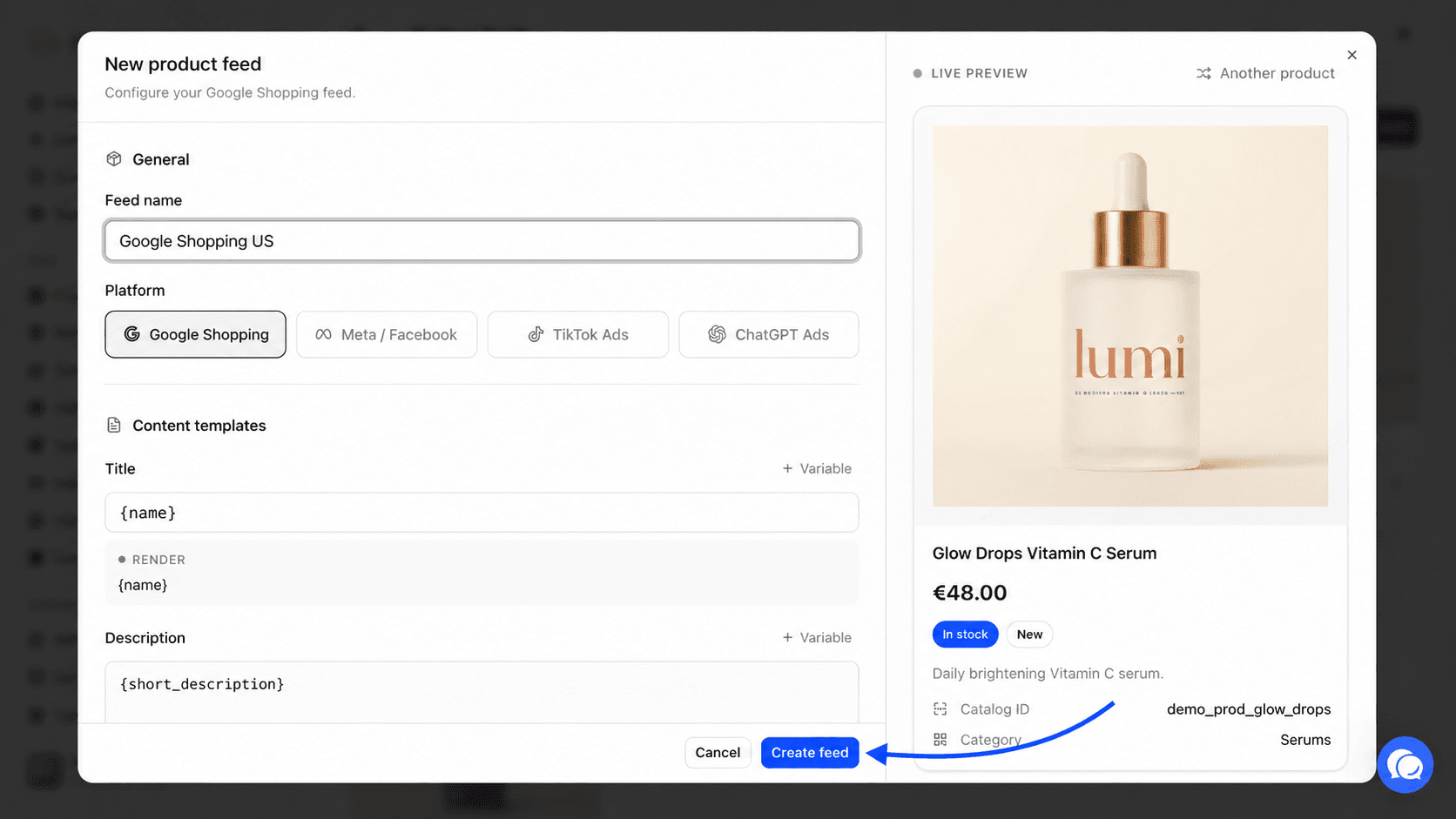
Task: Open the chat support bubble
Action: coord(1405,765)
